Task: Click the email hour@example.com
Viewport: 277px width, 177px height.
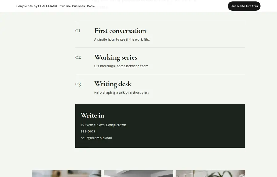Action: tap(96, 138)
